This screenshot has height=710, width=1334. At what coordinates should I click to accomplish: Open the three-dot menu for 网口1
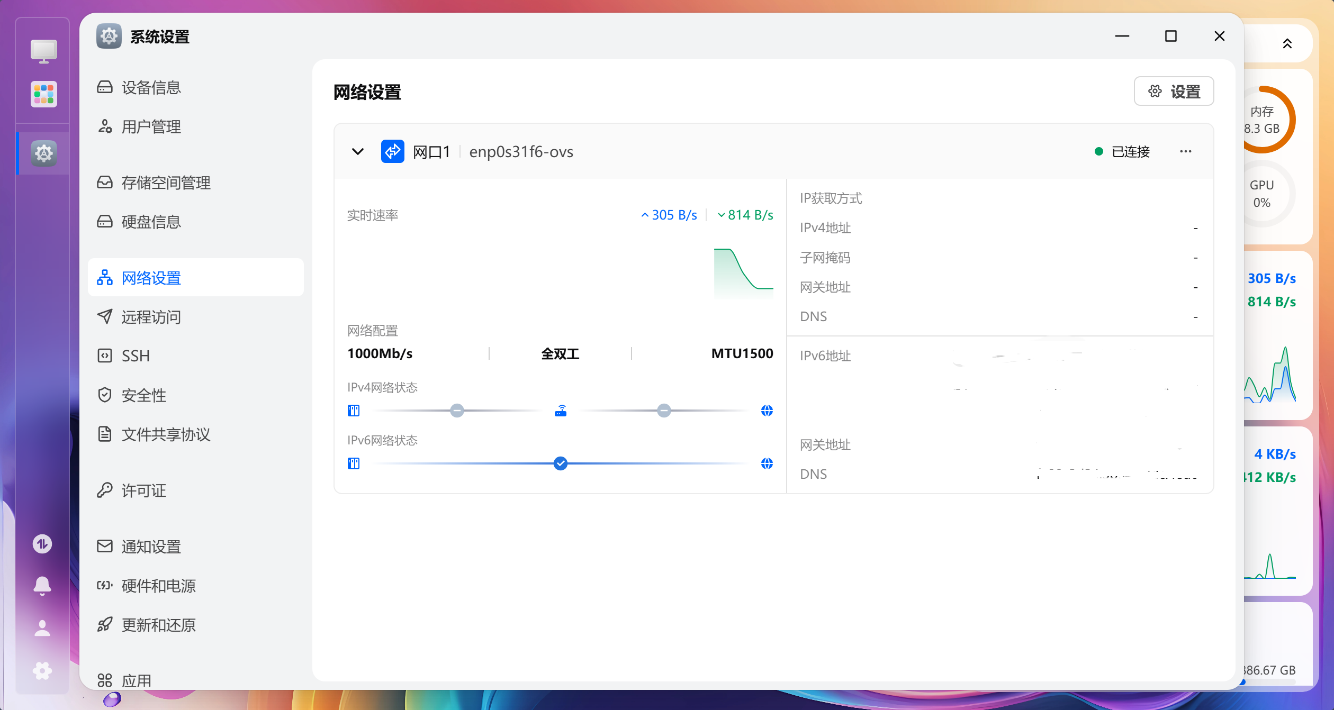1185,152
